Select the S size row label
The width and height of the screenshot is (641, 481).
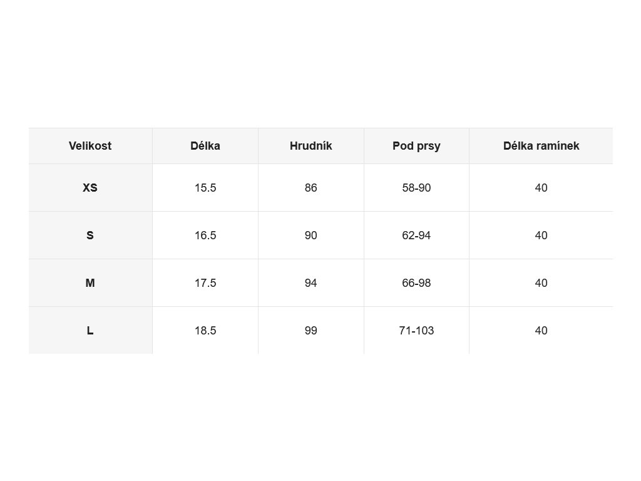(x=90, y=235)
